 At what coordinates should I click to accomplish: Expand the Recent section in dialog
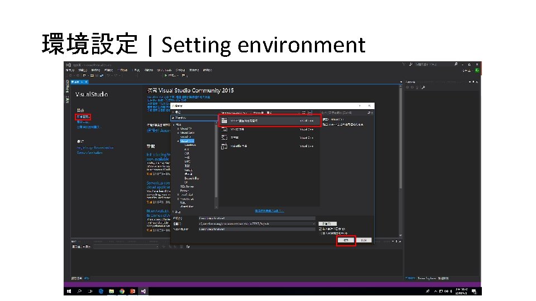tap(173, 112)
